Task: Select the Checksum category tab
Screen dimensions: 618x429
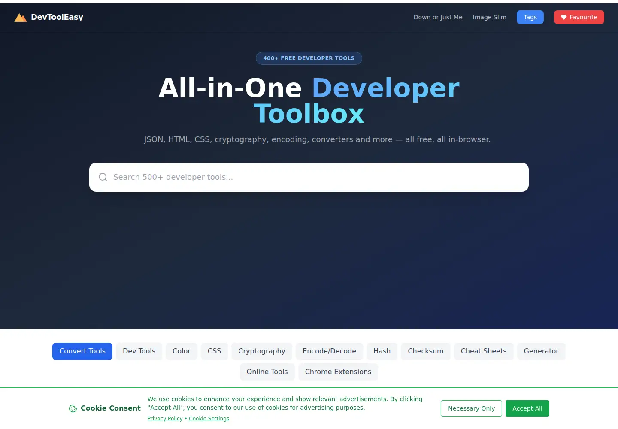Action: [x=426, y=351]
